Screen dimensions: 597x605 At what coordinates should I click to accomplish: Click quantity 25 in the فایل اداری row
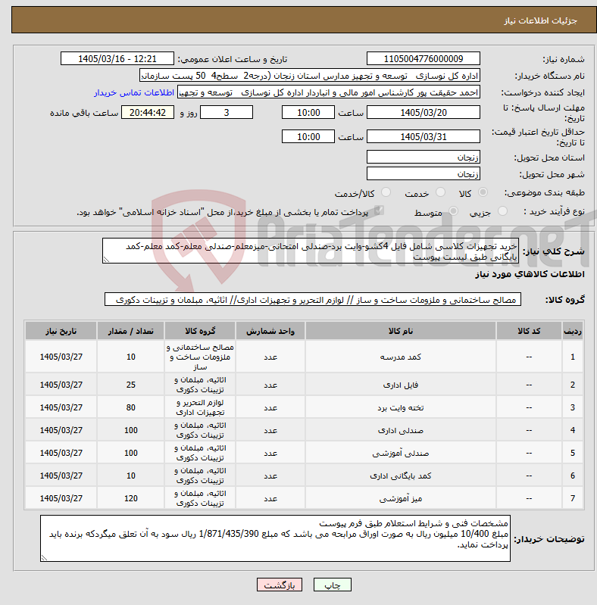pos(131,385)
